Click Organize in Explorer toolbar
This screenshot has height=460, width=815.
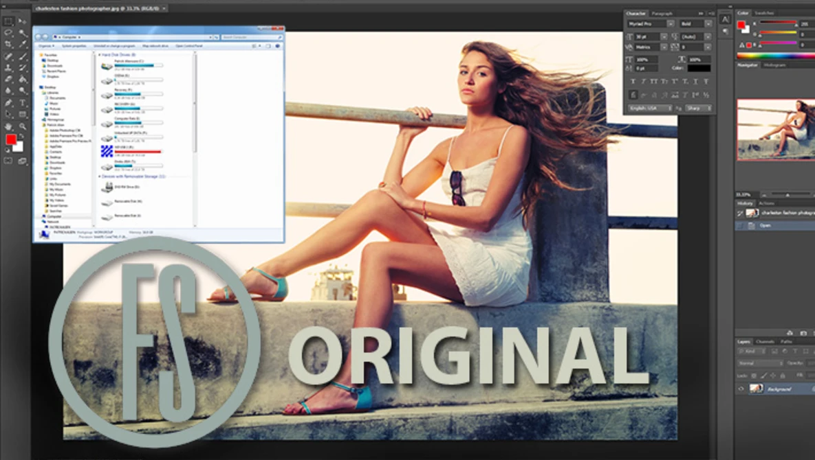(46, 46)
